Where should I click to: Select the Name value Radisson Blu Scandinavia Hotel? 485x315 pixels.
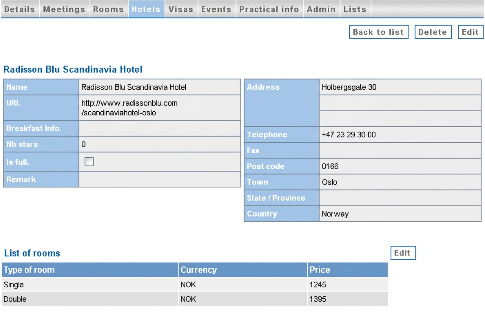(134, 87)
